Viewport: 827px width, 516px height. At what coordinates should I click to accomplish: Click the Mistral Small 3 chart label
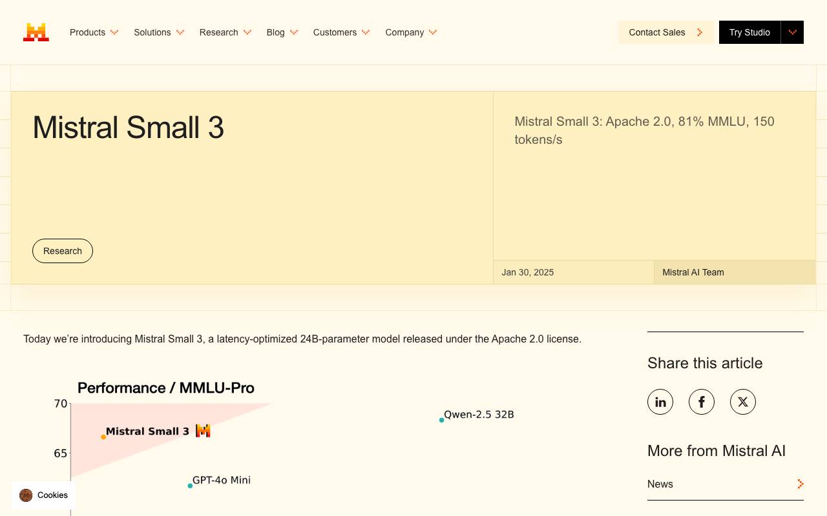tap(147, 432)
